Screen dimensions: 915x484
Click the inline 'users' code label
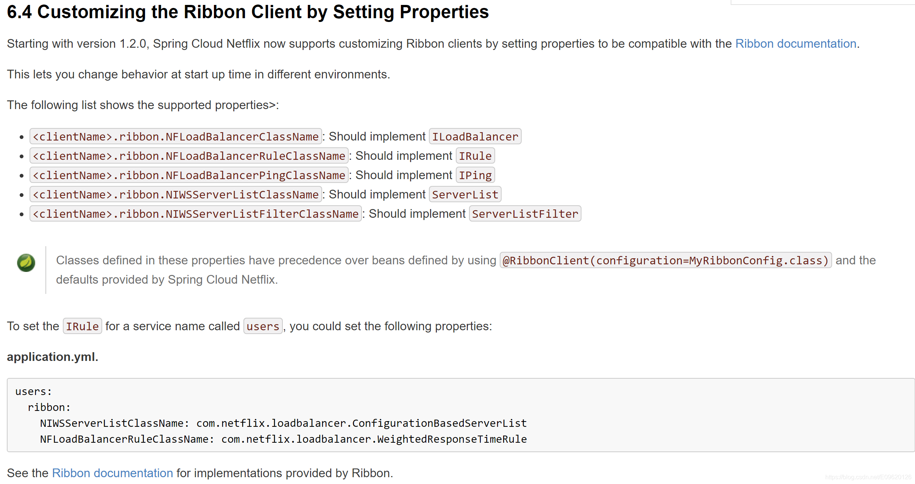(263, 326)
